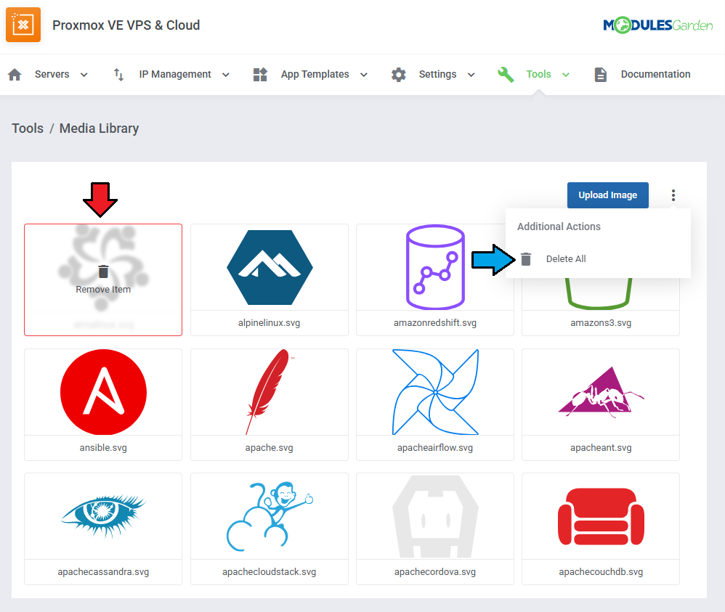Click the IP Management arrows icon
Image resolution: width=725 pixels, height=612 pixels.
(119, 75)
